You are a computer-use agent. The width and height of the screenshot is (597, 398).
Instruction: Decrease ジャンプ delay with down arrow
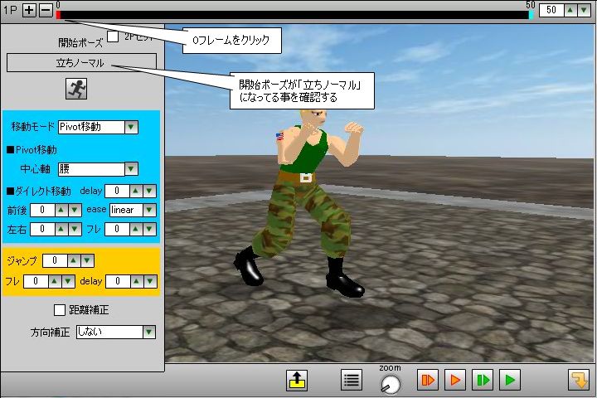[150, 281]
